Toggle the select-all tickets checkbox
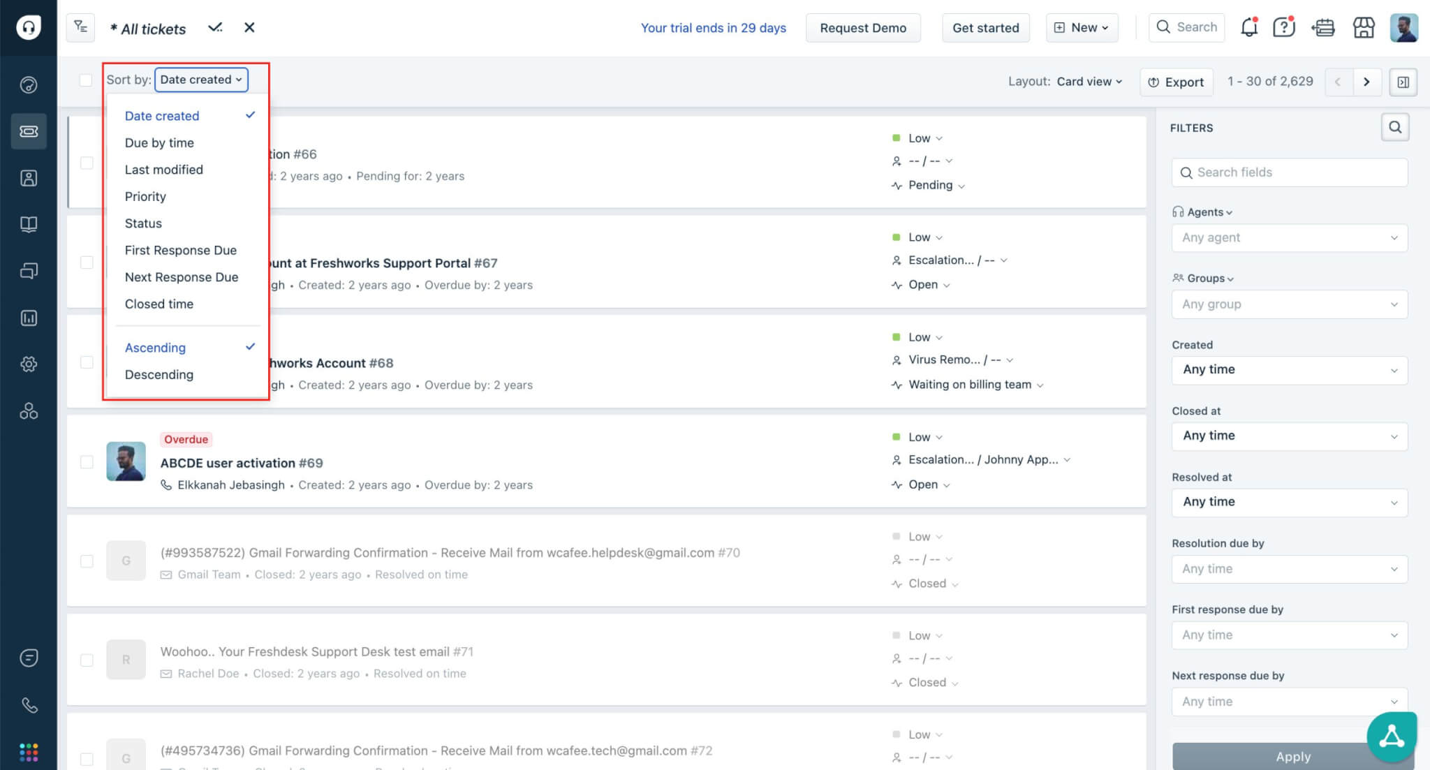This screenshot has height=770, width=1430. [x=85, y=80]
